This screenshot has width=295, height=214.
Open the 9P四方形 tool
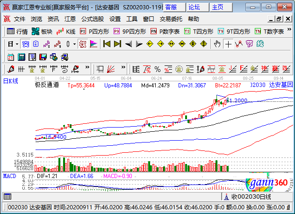tap(130, 31)
